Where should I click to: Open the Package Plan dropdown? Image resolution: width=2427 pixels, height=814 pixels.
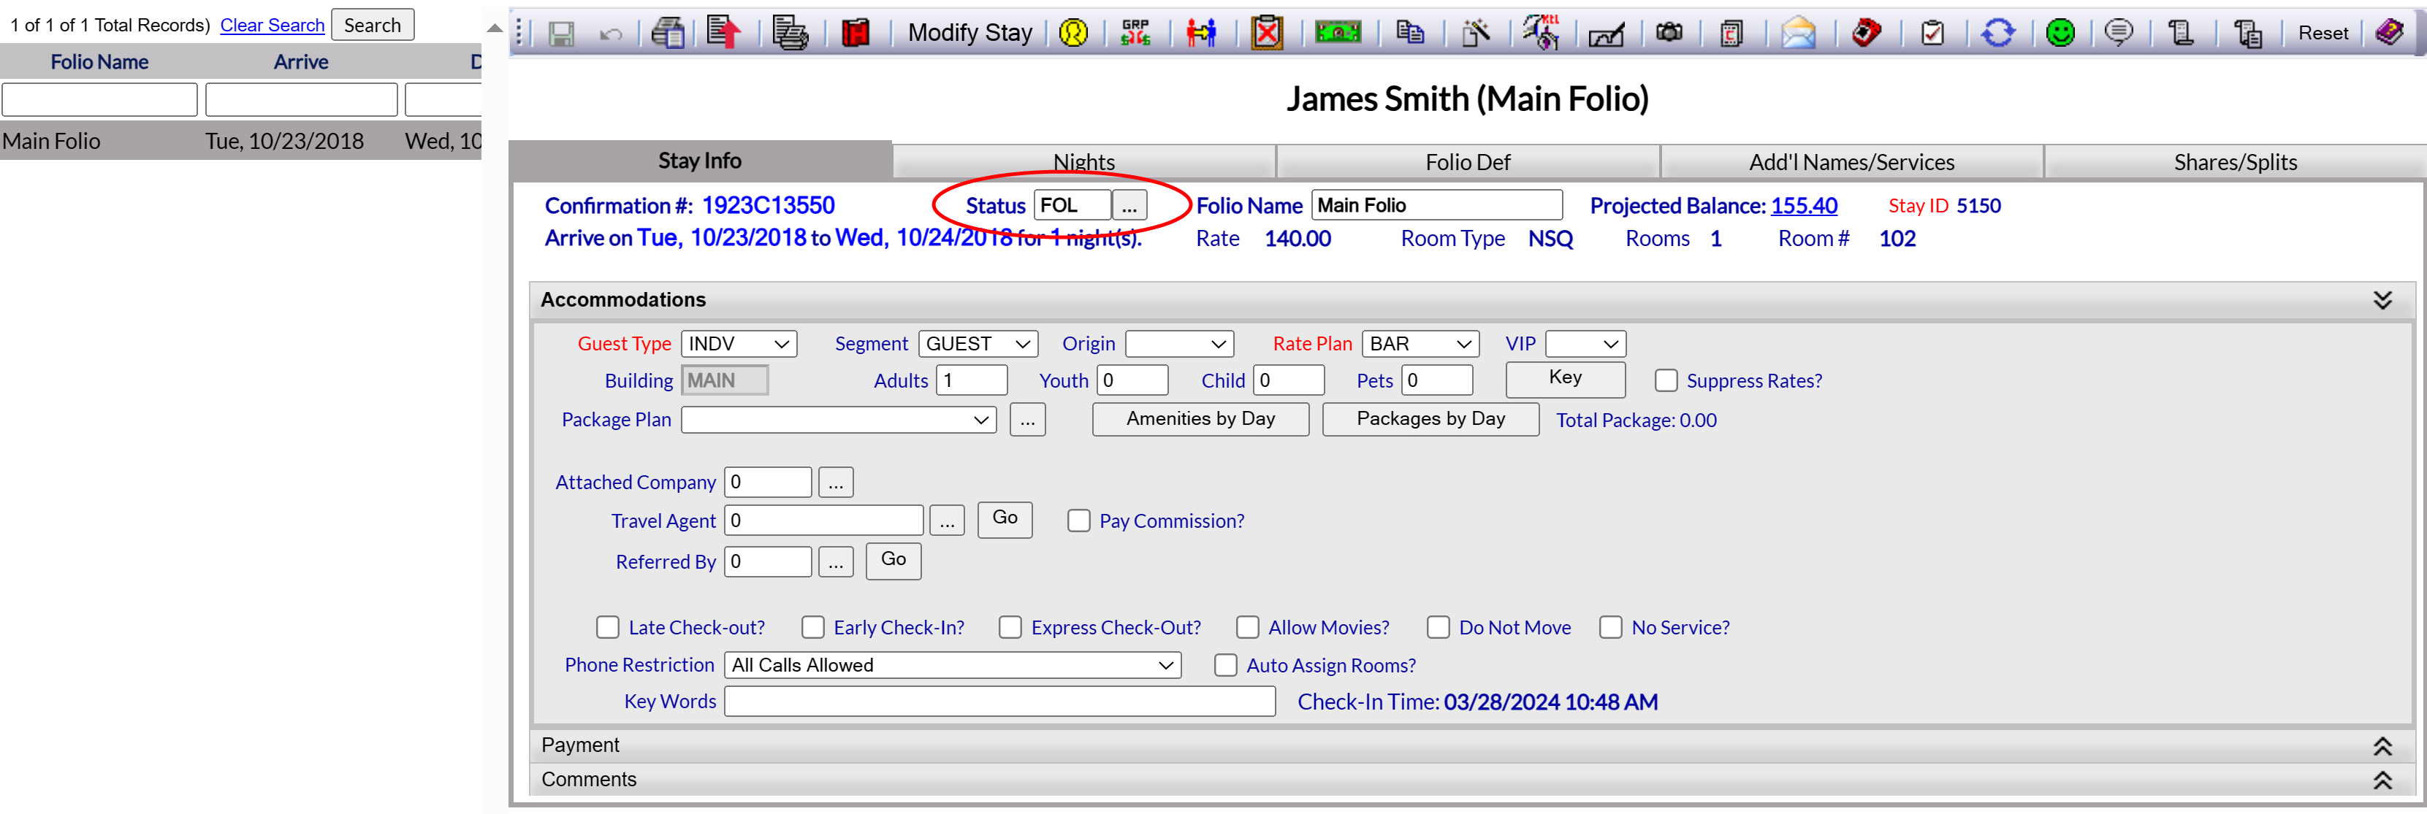[x=839, y=419]
